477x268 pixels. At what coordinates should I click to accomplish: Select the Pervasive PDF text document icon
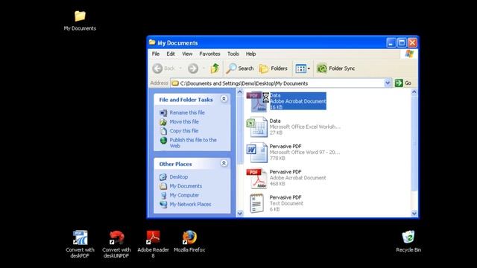point(256,203)
